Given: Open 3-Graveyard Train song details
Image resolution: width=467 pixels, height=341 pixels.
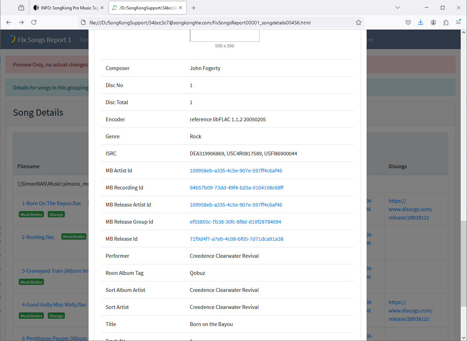Looking at the screenshot, I should [x=55, y=271].
